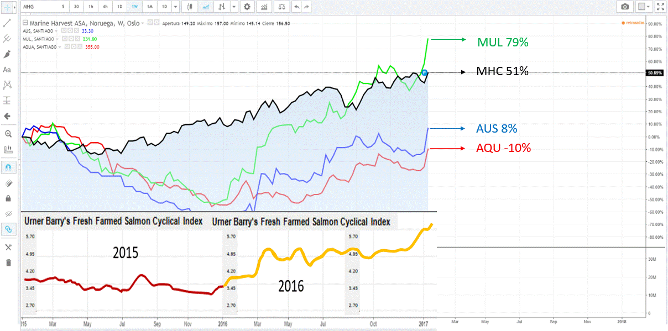Set interval to 1M
This screenshot has width=668, height=331.
149,7
